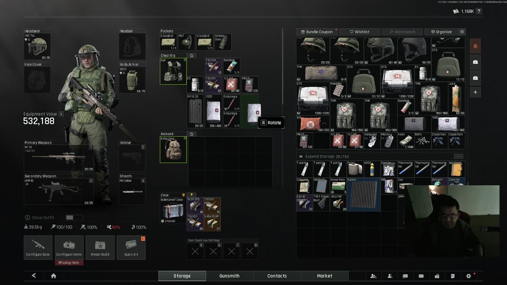Viewport: 507px width, 285px height.
Task: Open the Wishlist button
Action: 360,32
